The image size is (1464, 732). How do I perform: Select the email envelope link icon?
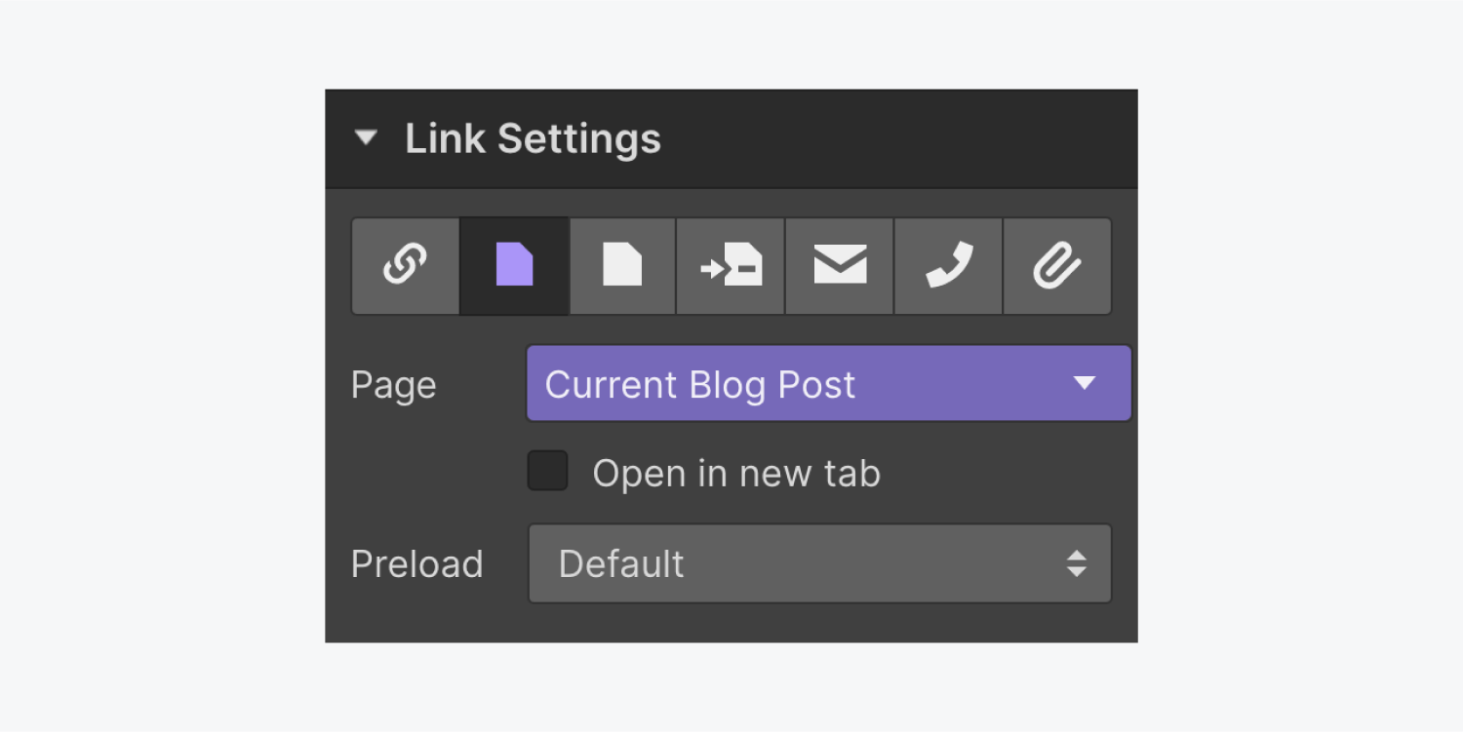840,266
